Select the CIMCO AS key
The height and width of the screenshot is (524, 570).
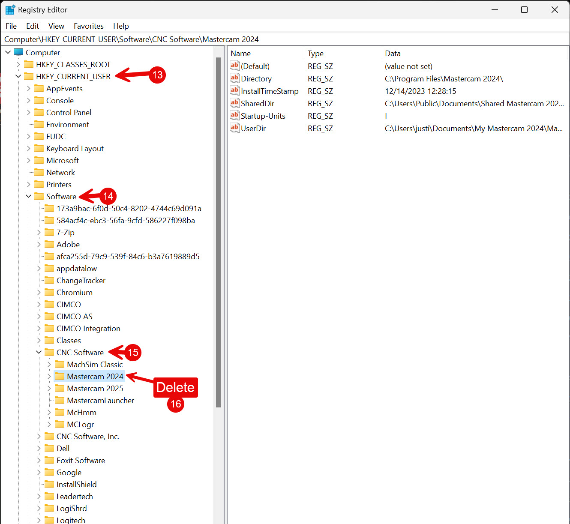click(x=75, y=316)
